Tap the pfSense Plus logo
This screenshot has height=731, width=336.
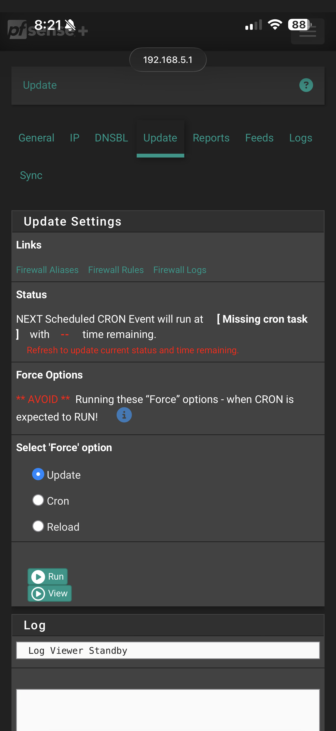tap(47, 30)
